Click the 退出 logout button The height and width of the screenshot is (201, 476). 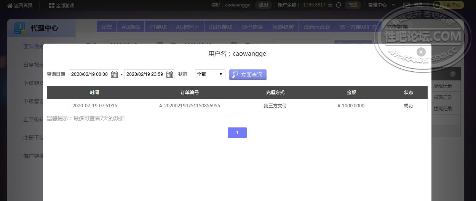[264, 5]
